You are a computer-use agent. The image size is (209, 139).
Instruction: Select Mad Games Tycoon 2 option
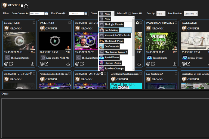[115, 52]
